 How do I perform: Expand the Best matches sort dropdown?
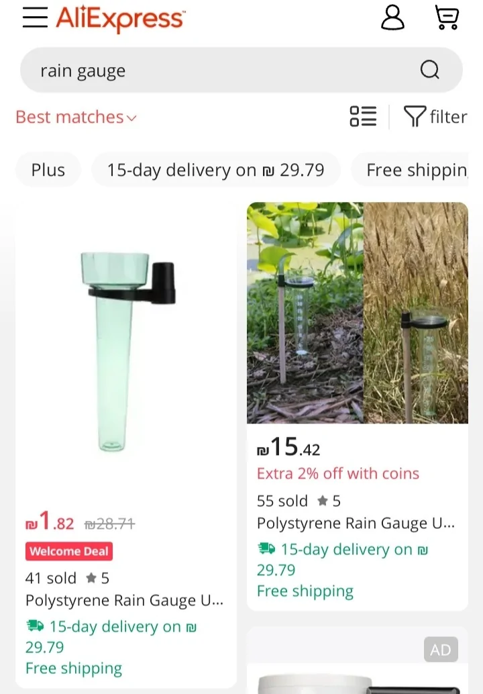click(x=76, y=117)
